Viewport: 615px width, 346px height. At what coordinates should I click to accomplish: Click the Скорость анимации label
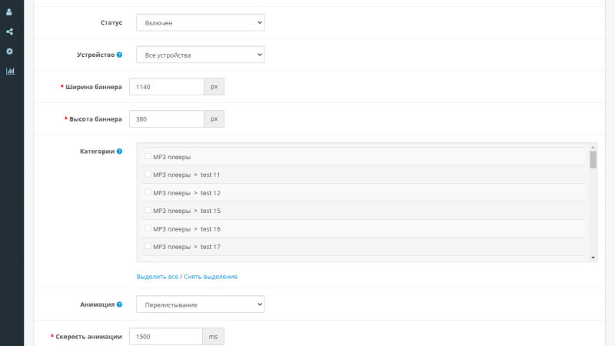tap(88, 337)
